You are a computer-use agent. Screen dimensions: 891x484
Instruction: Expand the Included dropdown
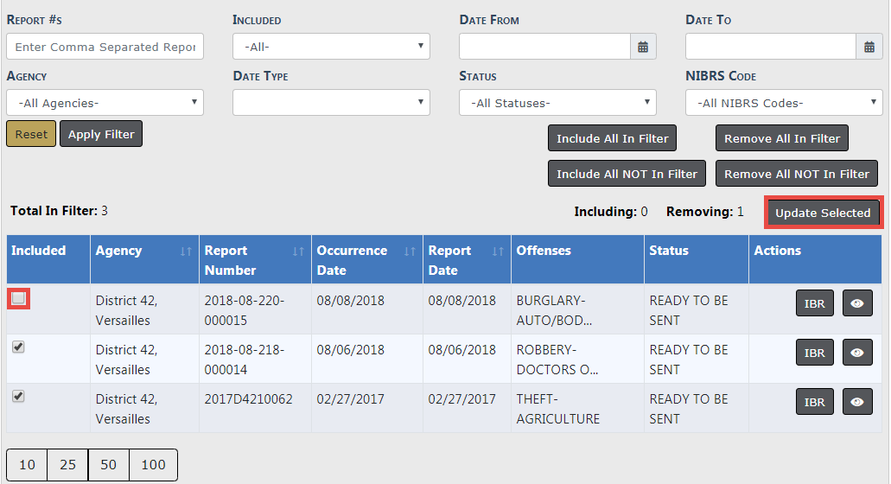331,47
